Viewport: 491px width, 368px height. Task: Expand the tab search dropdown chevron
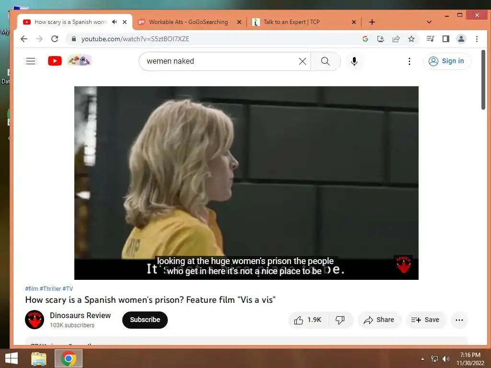[x=429, y=22]
